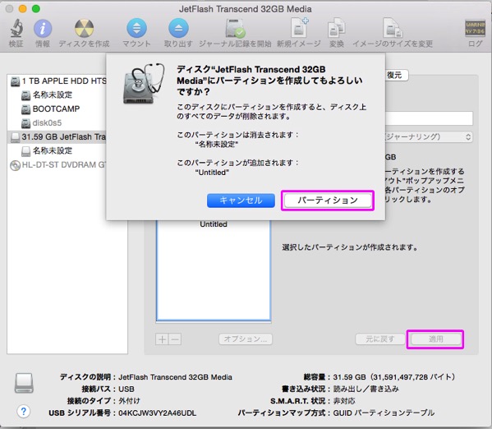
Task: Click GUID パーティションテーブル text
Action: pos(384,413)
